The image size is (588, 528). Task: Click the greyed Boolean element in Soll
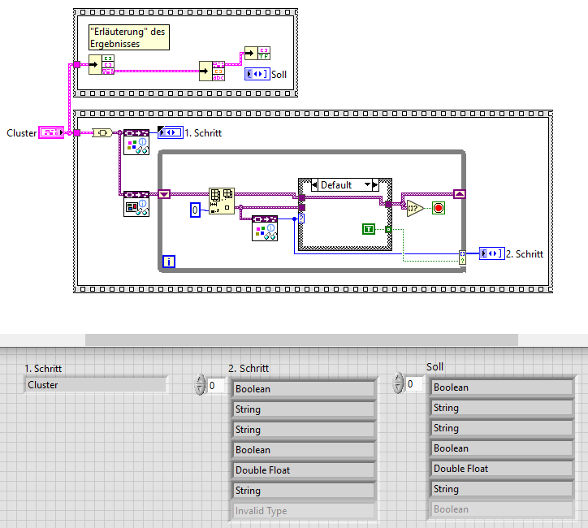pos(502,509)
